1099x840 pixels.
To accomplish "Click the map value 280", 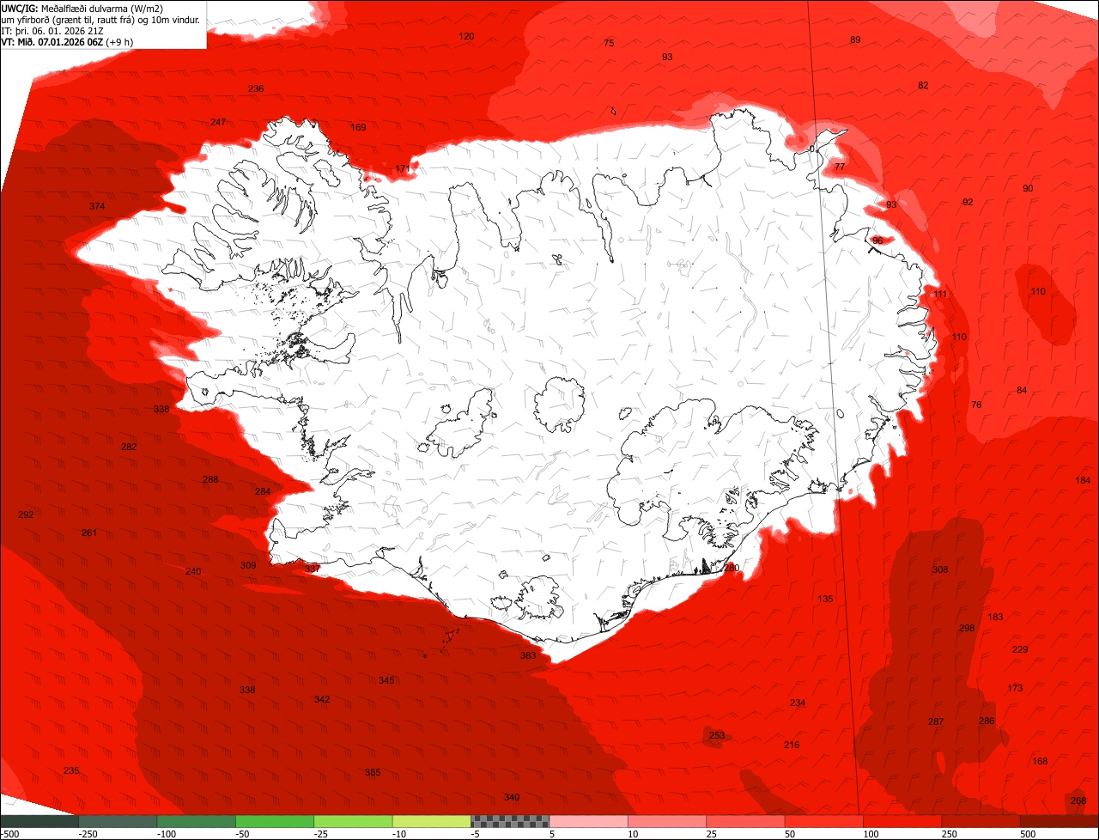I will click(731, 568).
